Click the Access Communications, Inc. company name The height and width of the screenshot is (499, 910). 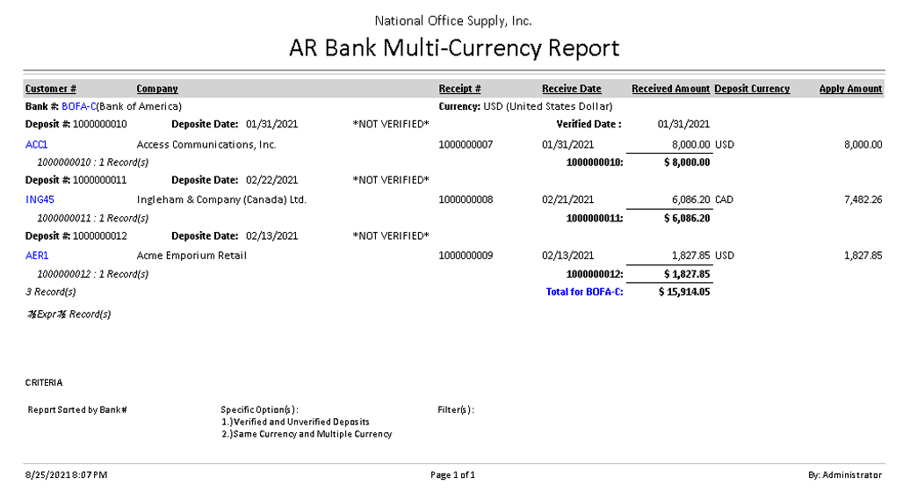pyautogui.click(x=206, y=144)
